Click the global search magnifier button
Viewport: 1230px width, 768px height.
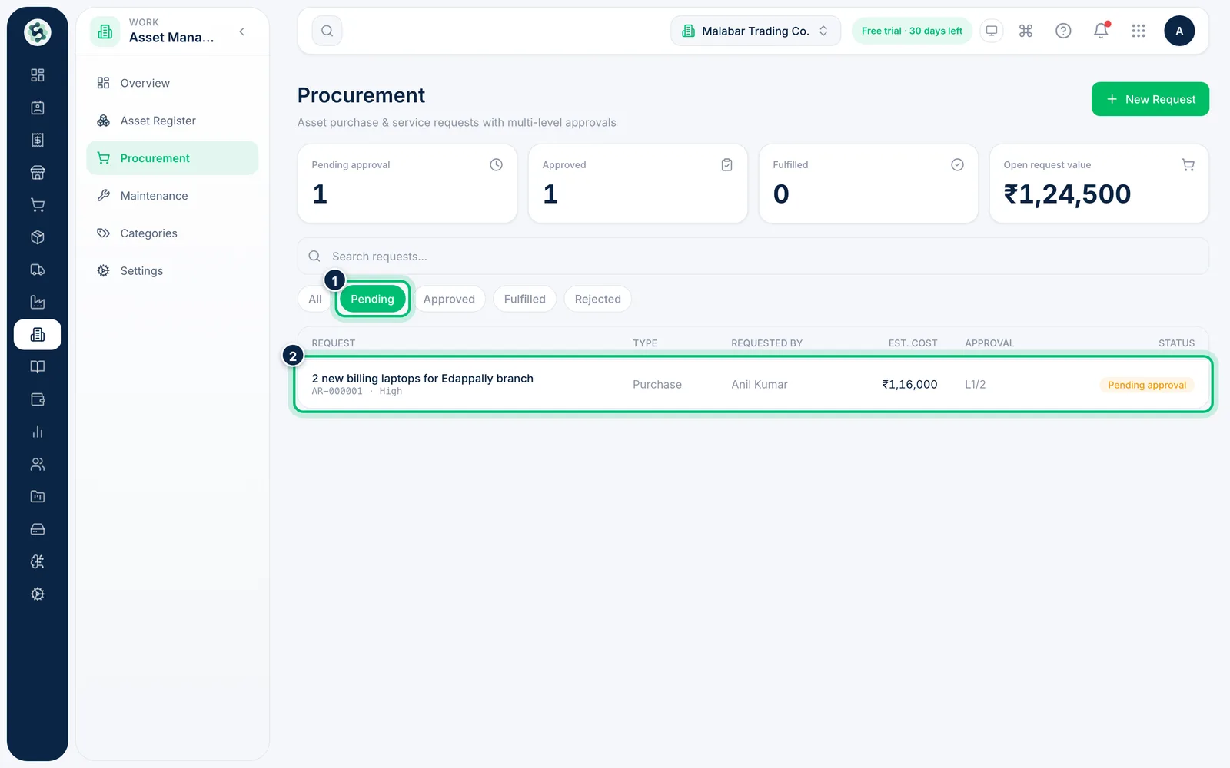327,31
